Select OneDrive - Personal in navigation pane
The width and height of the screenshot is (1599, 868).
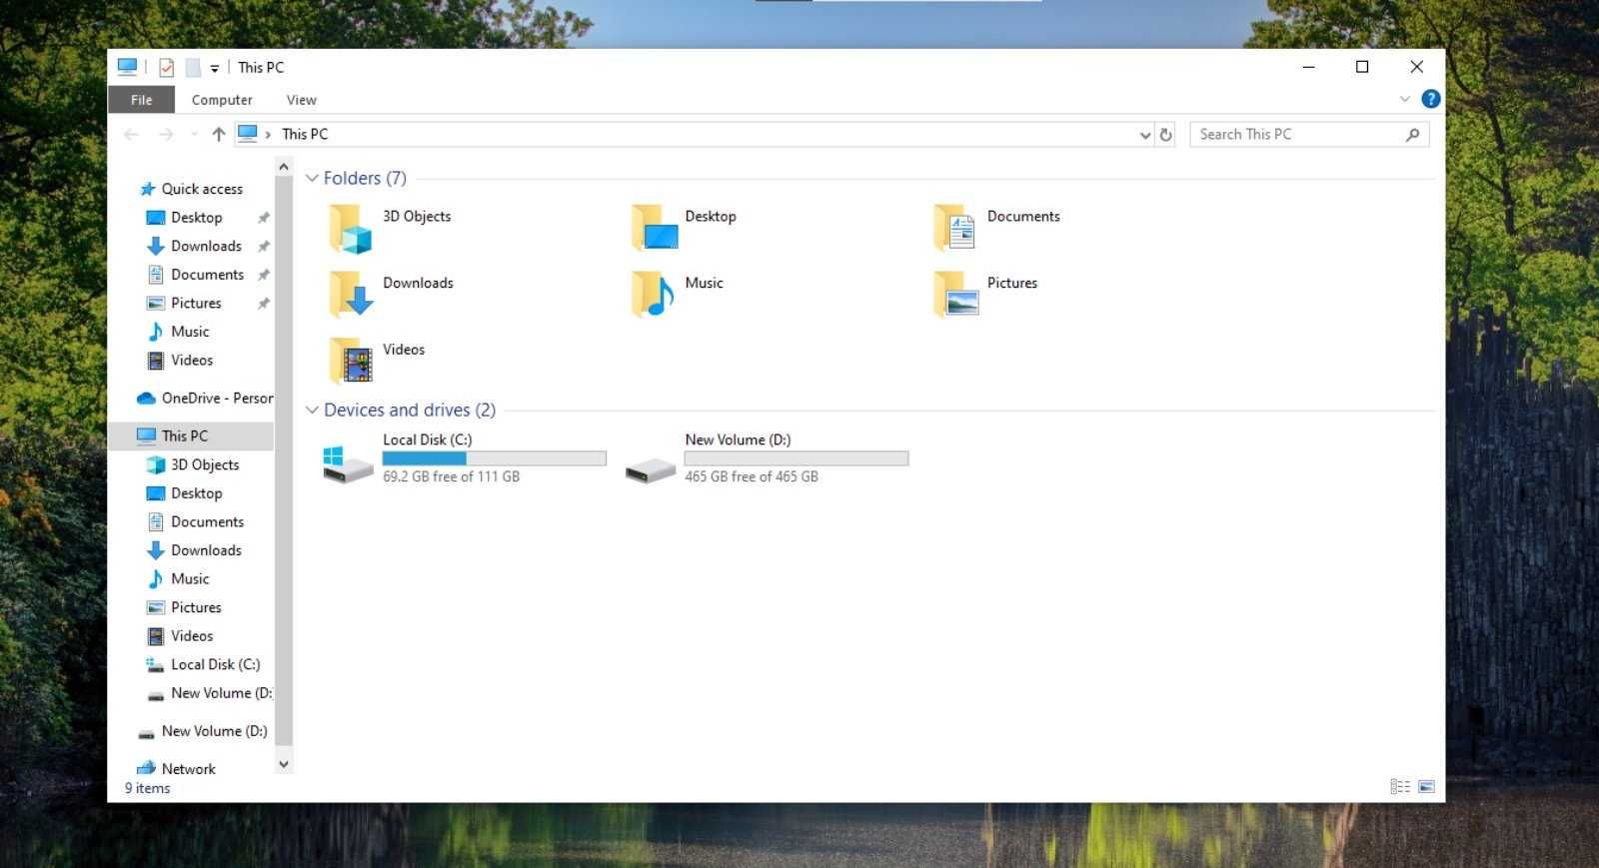coord(205,398)
